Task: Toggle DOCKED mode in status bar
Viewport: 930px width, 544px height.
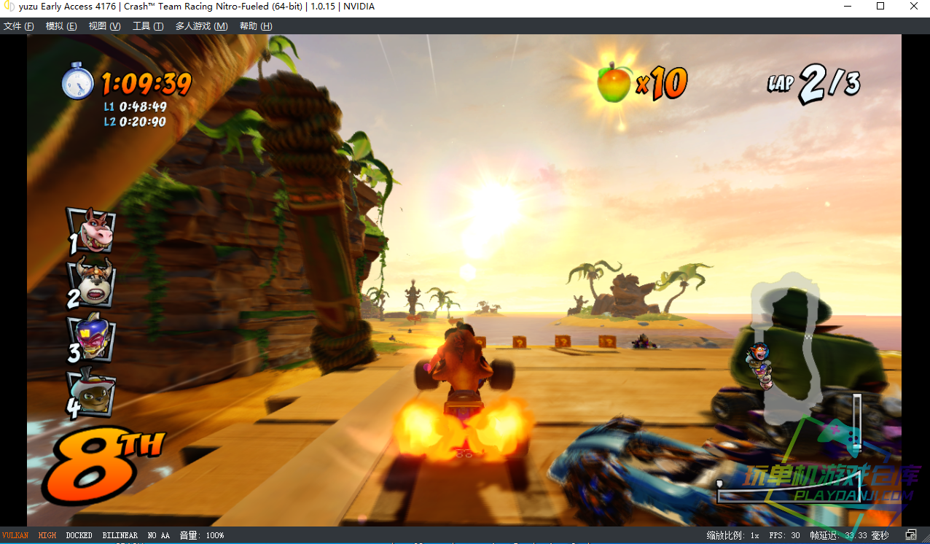Action: pyautogui.click(x=79, y=535)
